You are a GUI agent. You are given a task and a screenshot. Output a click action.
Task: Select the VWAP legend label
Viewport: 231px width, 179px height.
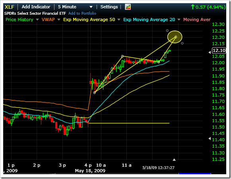click(x=48, y=19)
